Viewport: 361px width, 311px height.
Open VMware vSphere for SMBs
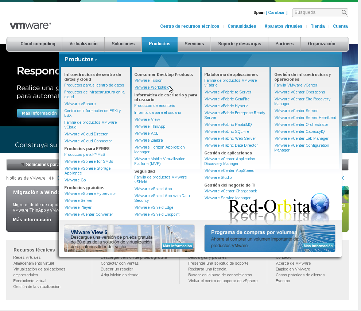pyautogui.click(x=89, y=161)
